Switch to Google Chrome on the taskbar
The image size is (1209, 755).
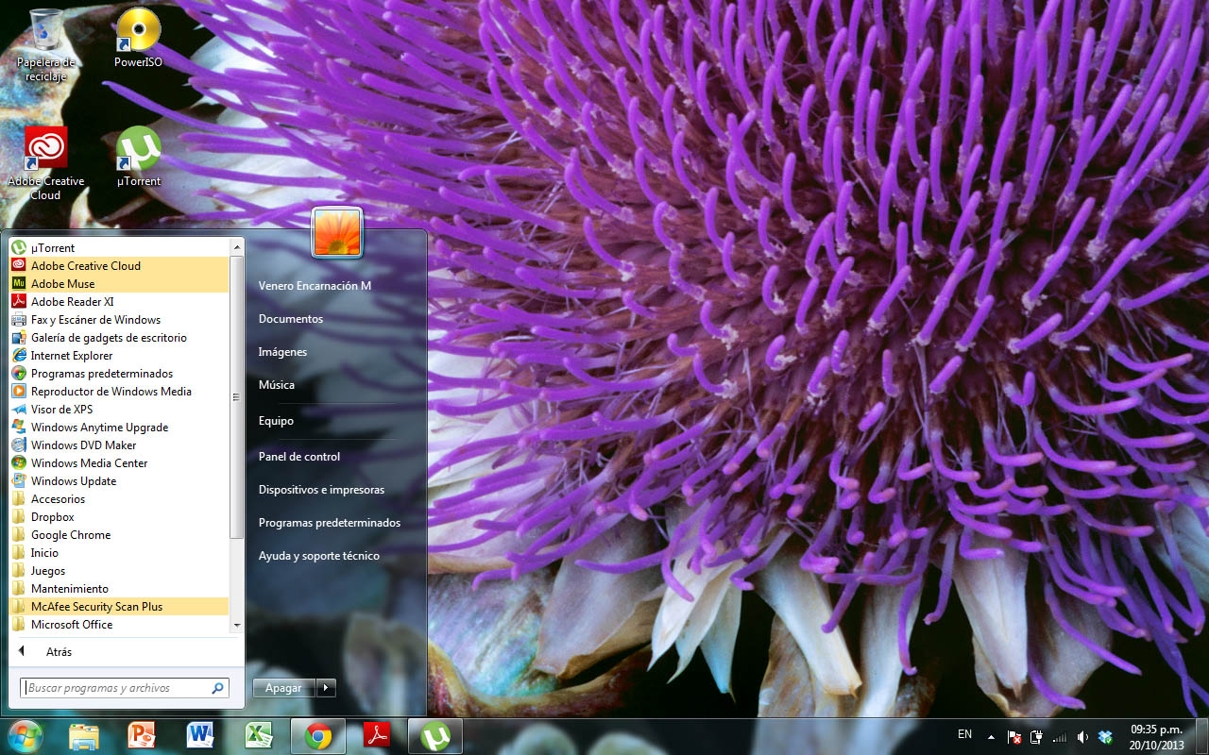pos(318,735)
